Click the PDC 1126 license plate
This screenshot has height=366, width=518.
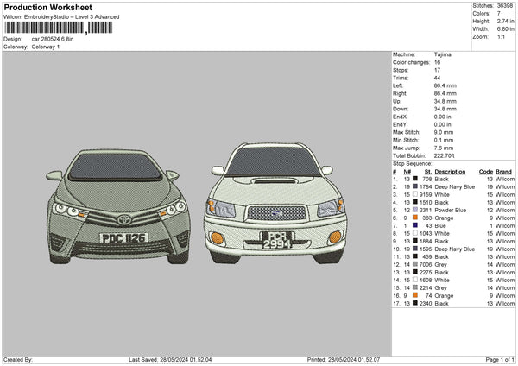point(123,238)
